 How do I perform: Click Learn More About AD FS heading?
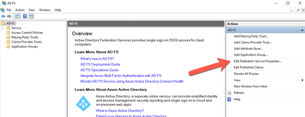click(x=97, y=52)
